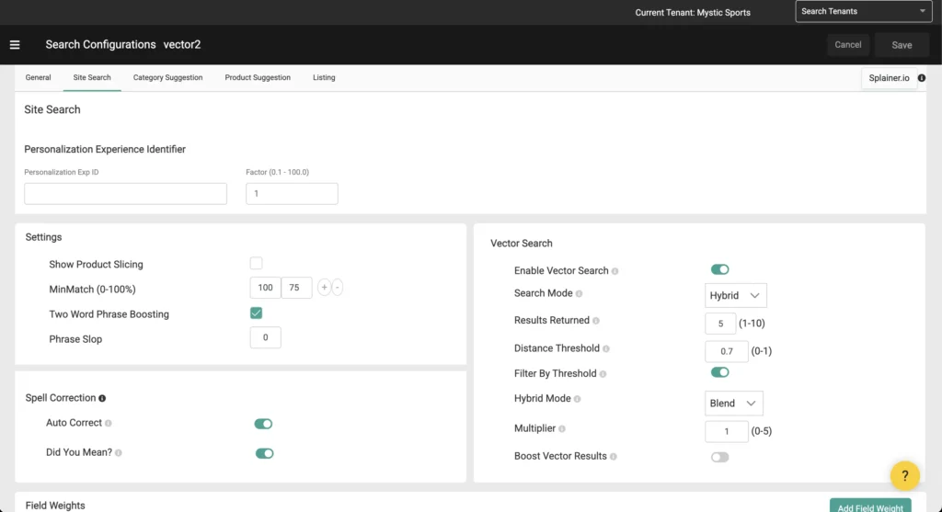Click info icon beside Enable Vector Search

coord(615,271)
